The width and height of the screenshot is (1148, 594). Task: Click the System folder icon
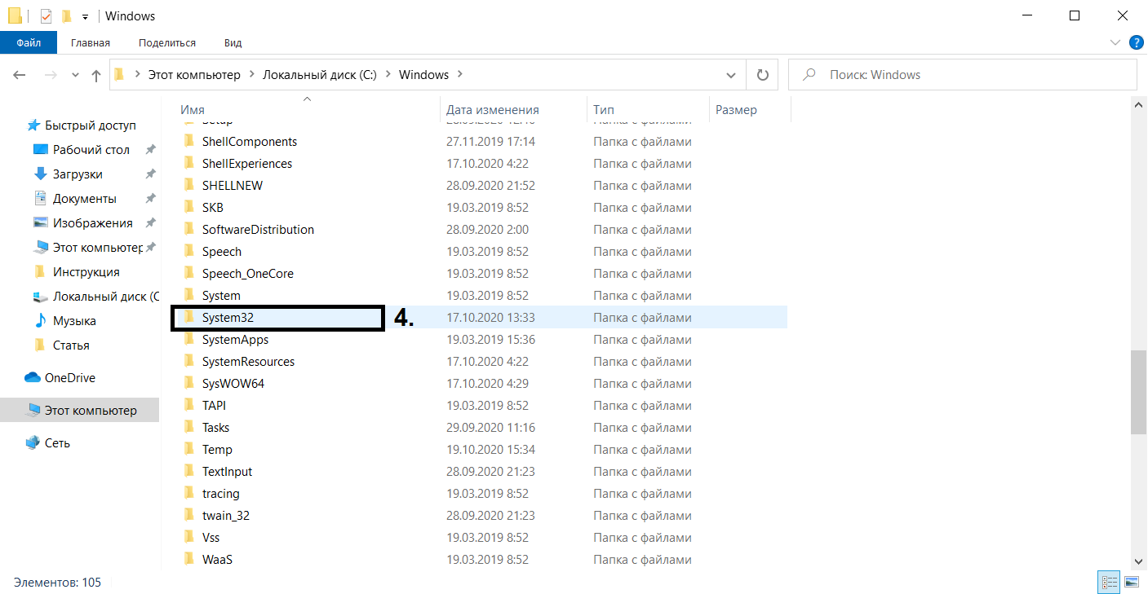point(188,295)
